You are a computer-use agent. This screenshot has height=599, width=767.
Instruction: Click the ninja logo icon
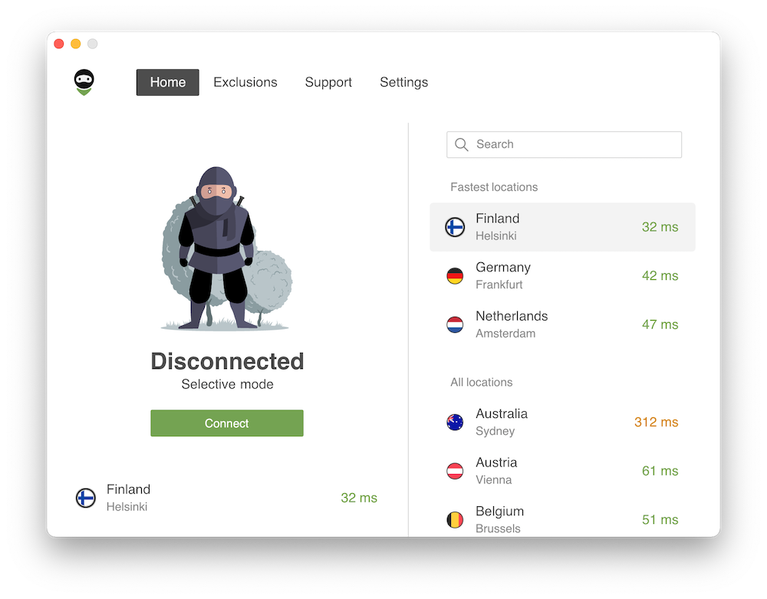(84, 82)
